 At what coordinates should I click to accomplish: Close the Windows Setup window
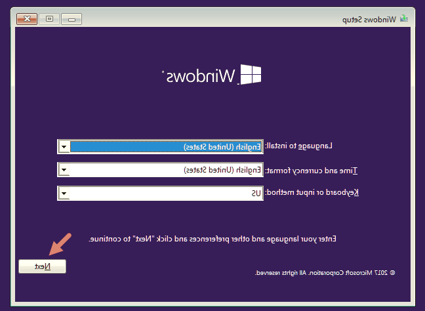[26, 18]
